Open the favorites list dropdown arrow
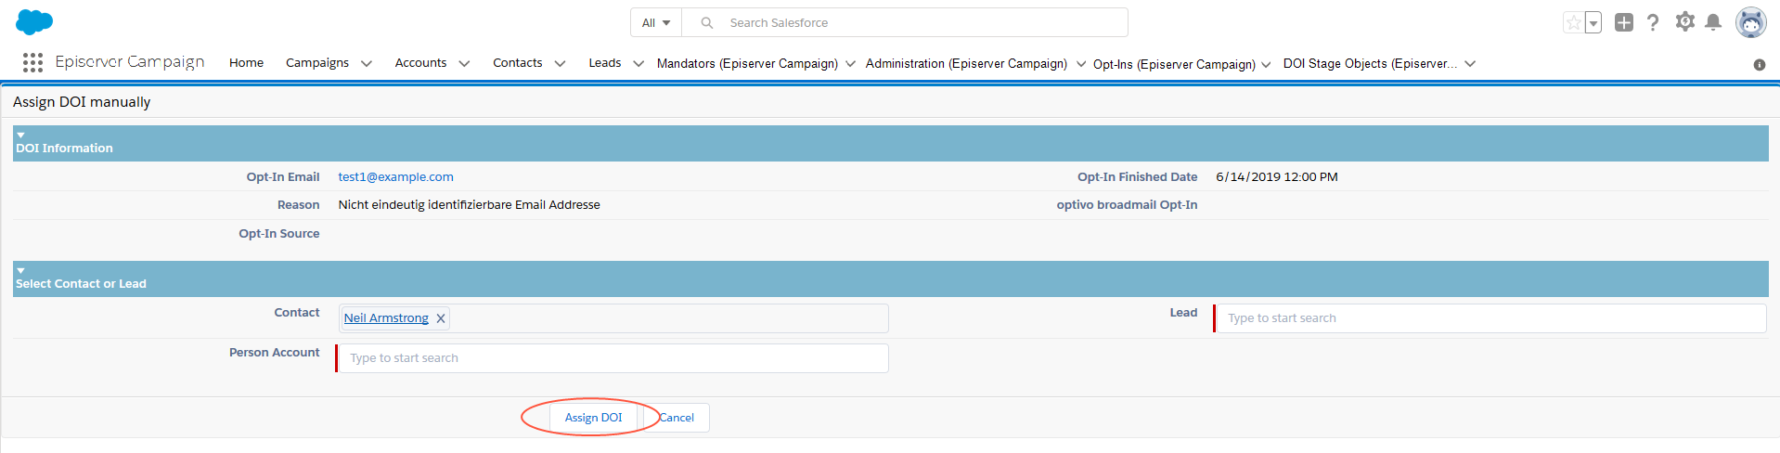 click(1593, 24)
